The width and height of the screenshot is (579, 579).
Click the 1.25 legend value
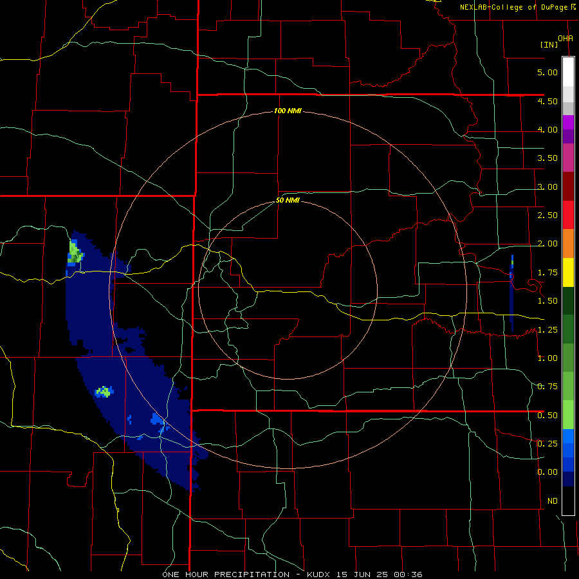click(547, 330)
